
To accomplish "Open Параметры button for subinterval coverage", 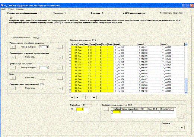I will point(42,57).
